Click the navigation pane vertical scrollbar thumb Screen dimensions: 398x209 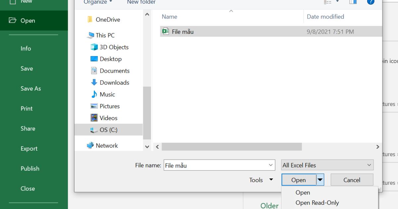[147, 113]
